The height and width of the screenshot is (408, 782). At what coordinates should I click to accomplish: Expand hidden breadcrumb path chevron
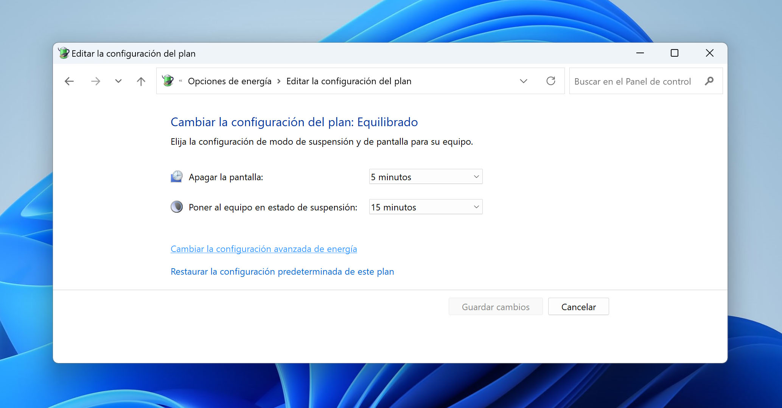180,81
